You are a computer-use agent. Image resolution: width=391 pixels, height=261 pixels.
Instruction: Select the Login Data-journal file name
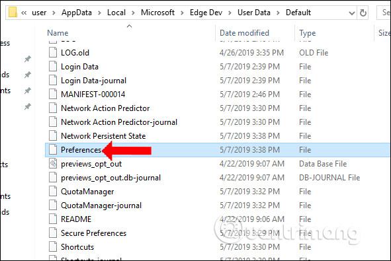point(93,81)
